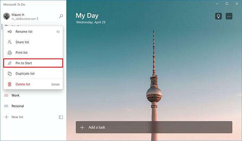This screenshot has height=141, width=242.
Task: Open the Personal list
Action: coord(33,106)
